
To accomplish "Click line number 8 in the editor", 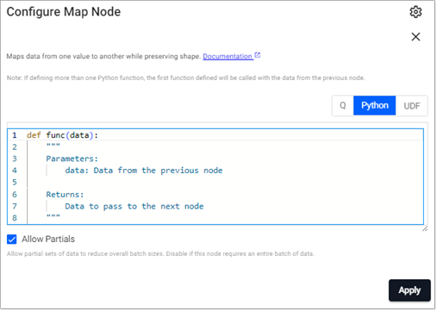I will click(x=15, y=218).
